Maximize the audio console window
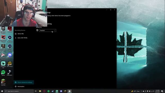The width and height of the screenshot is (165, 93). tap(111, 10)
